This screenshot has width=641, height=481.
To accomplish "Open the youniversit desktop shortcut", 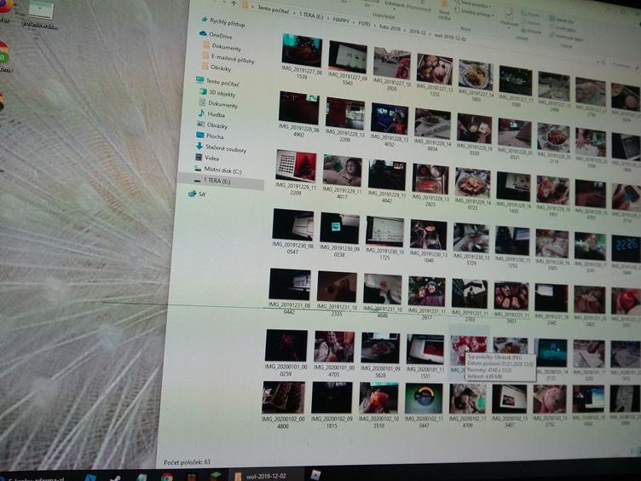I will 40,15.
